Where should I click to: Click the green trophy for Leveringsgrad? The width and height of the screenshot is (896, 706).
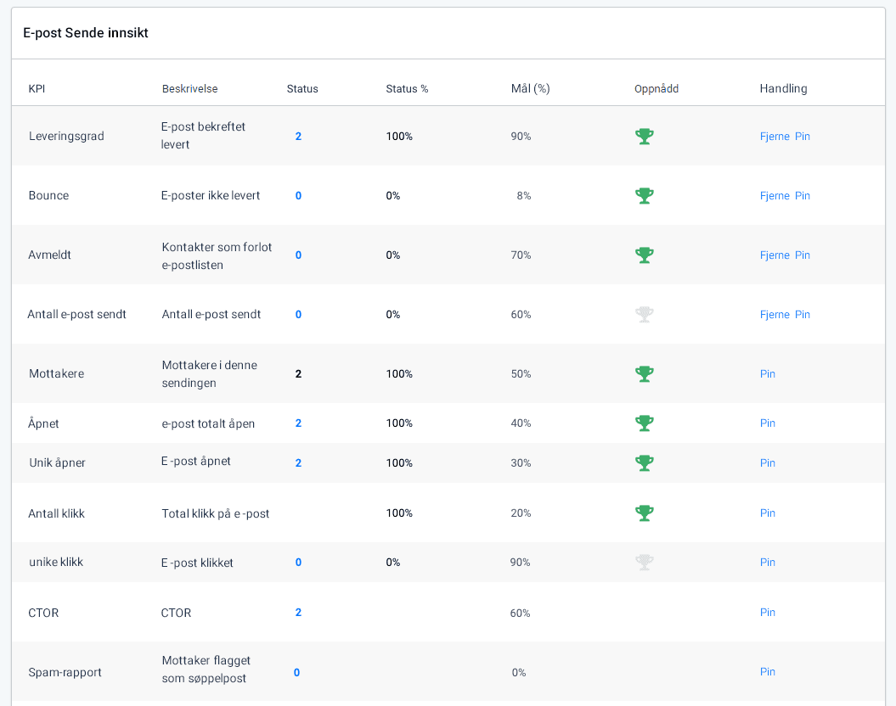click(x=645, y=137)
